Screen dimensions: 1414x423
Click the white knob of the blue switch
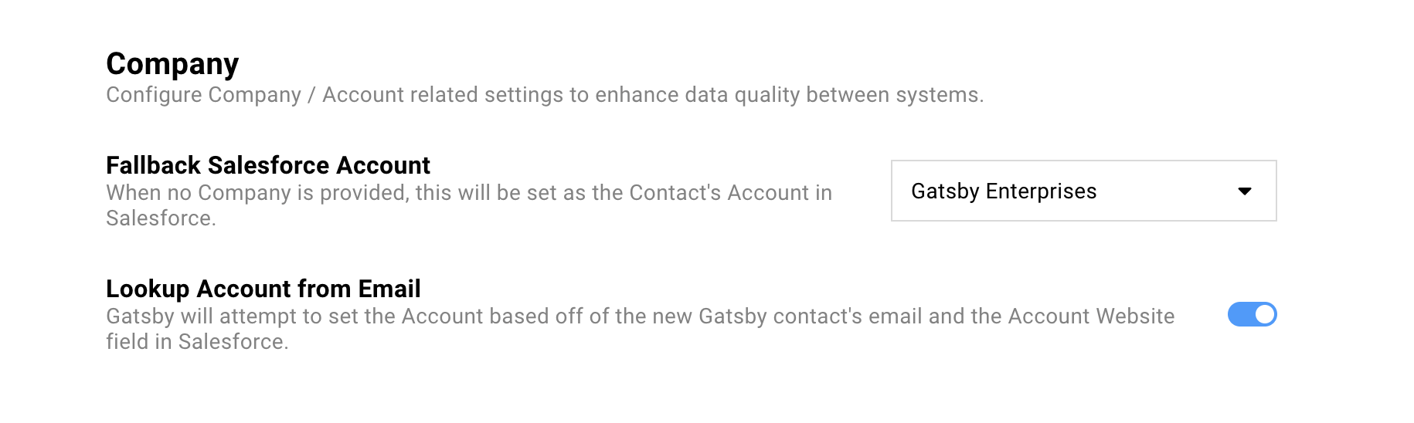click(x=1264, y=314)
